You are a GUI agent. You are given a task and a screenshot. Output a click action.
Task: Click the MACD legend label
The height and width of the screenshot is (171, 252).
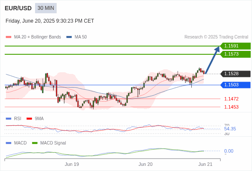(21, 143)
